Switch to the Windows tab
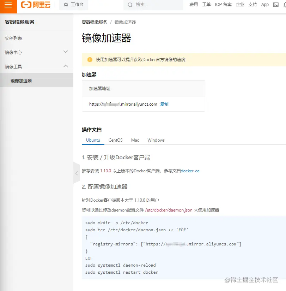This screenshot has height=291, width=286. tap(156, 140)
